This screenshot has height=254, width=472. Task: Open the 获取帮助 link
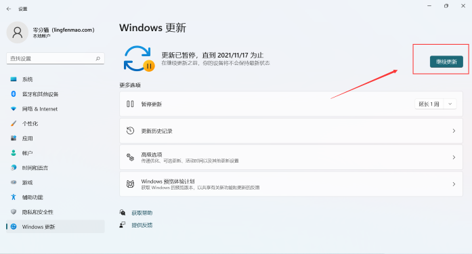pyautogui.click(x=142, y=213)
